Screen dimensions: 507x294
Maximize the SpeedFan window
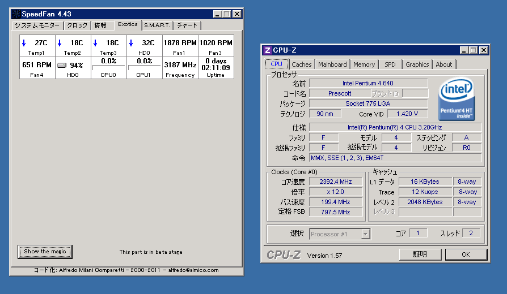227,14
